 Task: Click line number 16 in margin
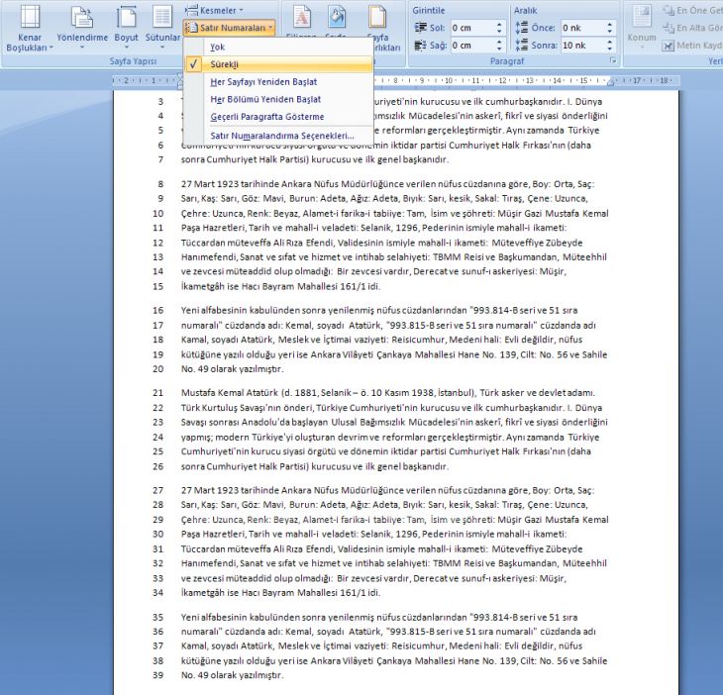click(157, 311)
